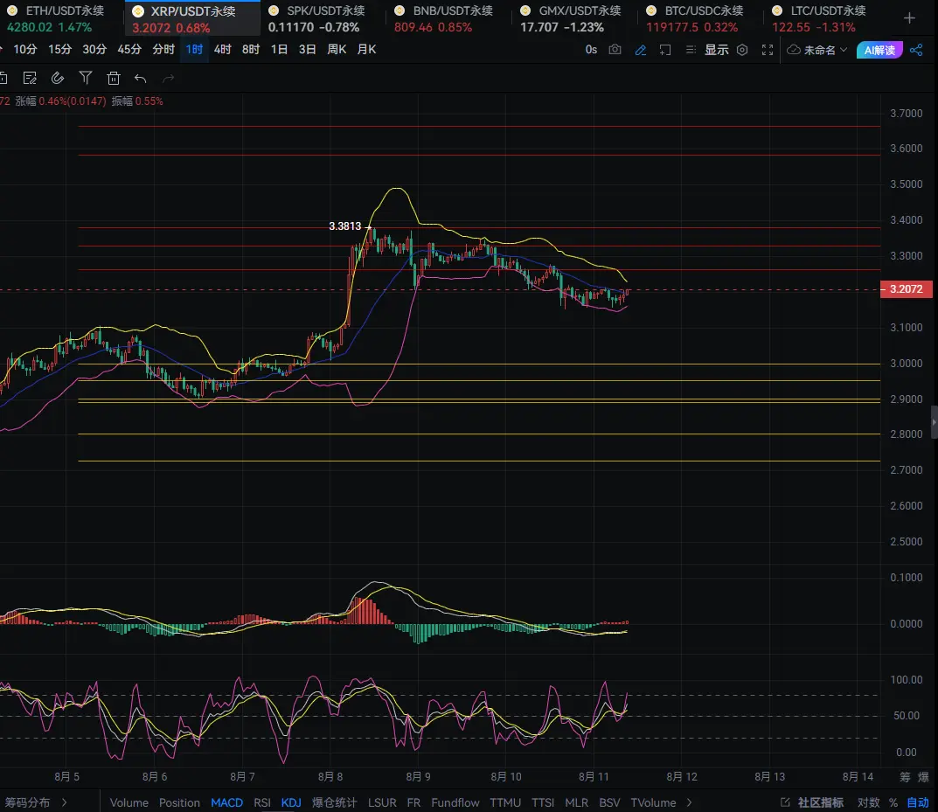Screen dimensions: 938x812
Task: Select the XRP/USDT perpetual tab
Action: 192,18
